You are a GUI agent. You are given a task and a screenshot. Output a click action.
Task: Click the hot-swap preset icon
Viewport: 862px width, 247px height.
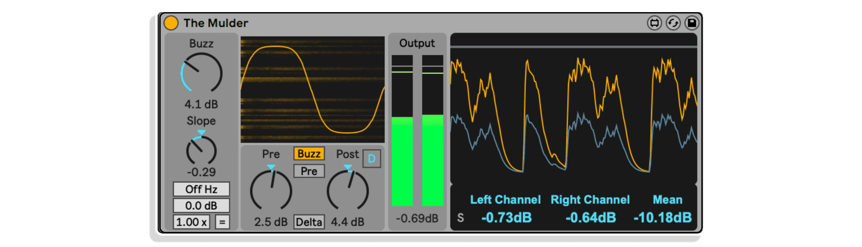coord(673,23)
